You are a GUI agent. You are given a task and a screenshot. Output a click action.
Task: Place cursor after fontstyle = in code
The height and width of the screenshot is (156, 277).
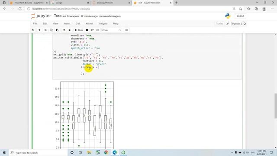[99, 67]
